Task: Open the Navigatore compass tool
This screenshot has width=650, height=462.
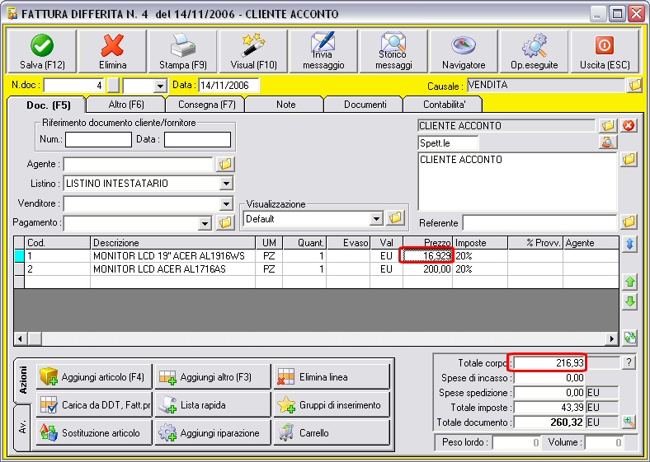Action: tap(464, 52)
